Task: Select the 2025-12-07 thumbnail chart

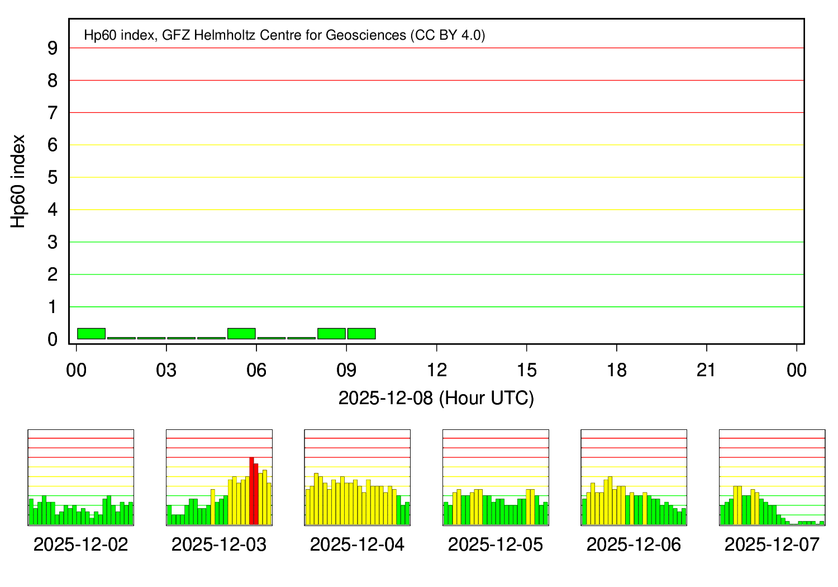Action: point(772,477)
